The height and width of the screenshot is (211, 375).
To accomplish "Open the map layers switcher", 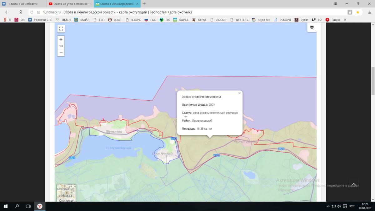I will 312,27.
